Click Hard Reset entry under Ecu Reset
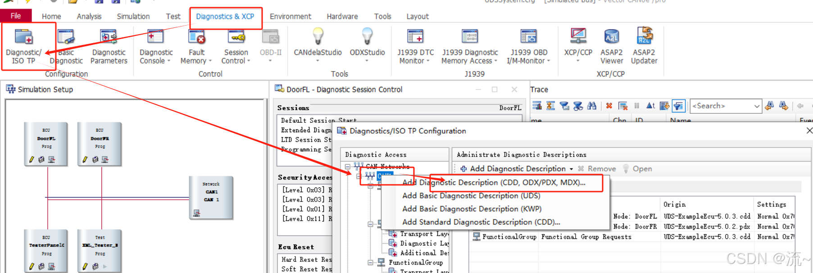 tap(307, 260)
